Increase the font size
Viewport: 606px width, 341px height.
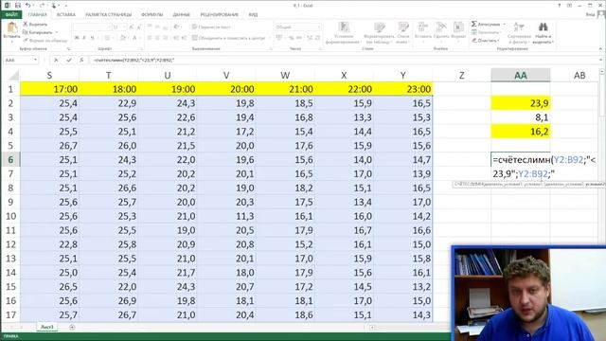pyautogui.click(x=132, y=27)
